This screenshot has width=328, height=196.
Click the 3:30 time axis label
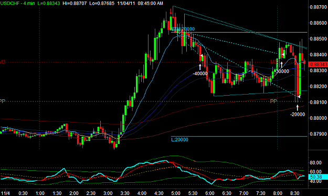pyautogui.click(x=125, y=193)
